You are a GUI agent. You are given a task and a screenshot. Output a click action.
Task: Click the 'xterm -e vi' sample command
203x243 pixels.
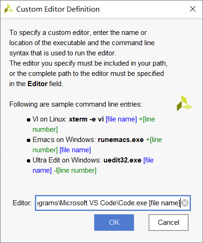(x=86, y=119)
